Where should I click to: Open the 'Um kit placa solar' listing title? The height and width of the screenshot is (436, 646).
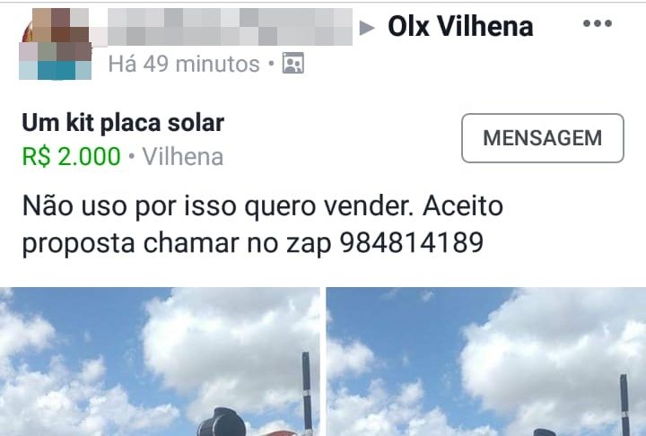click(123, 123)
